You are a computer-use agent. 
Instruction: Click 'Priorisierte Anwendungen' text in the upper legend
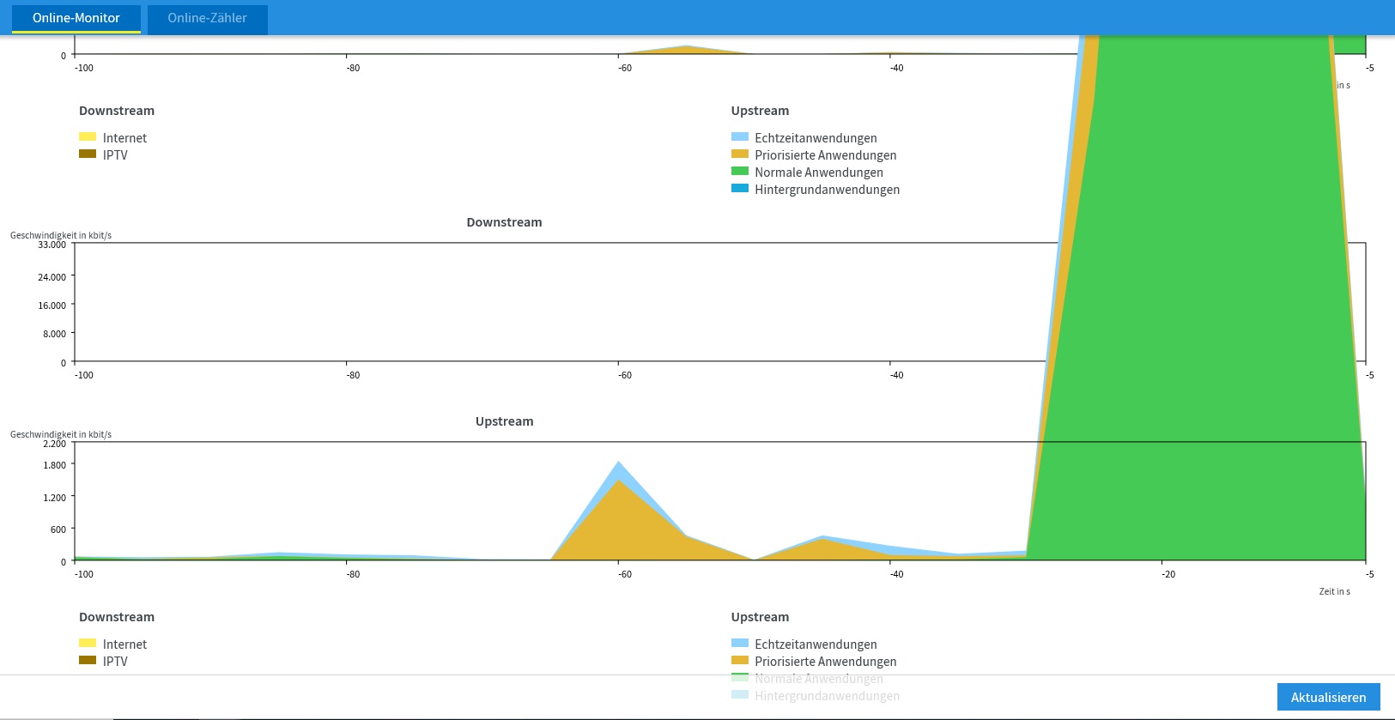[826, 155]
